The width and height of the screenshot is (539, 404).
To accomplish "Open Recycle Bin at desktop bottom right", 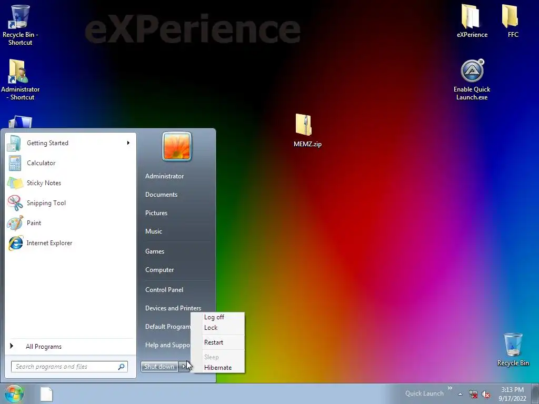I will (x=513, y=349).
